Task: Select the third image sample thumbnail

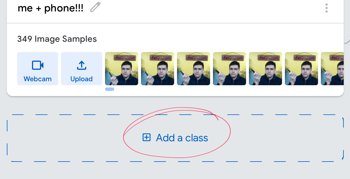Action: (194, 69)
